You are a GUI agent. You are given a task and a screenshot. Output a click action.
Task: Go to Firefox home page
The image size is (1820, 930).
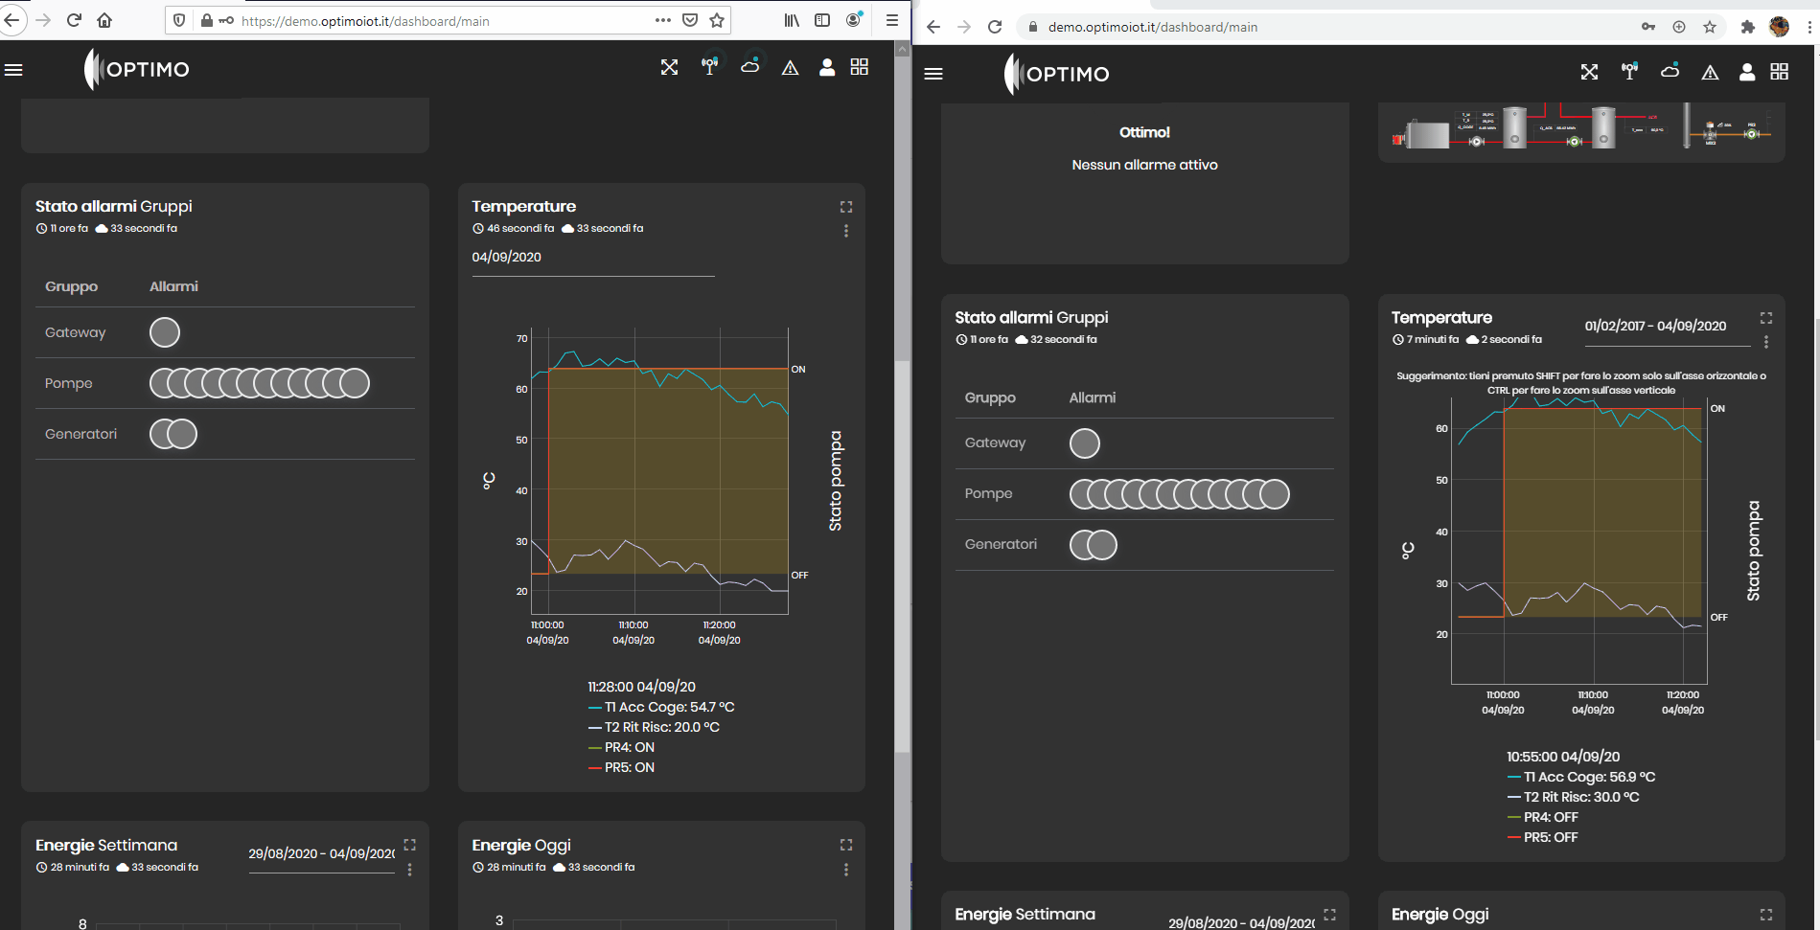[x=104, y=20]
